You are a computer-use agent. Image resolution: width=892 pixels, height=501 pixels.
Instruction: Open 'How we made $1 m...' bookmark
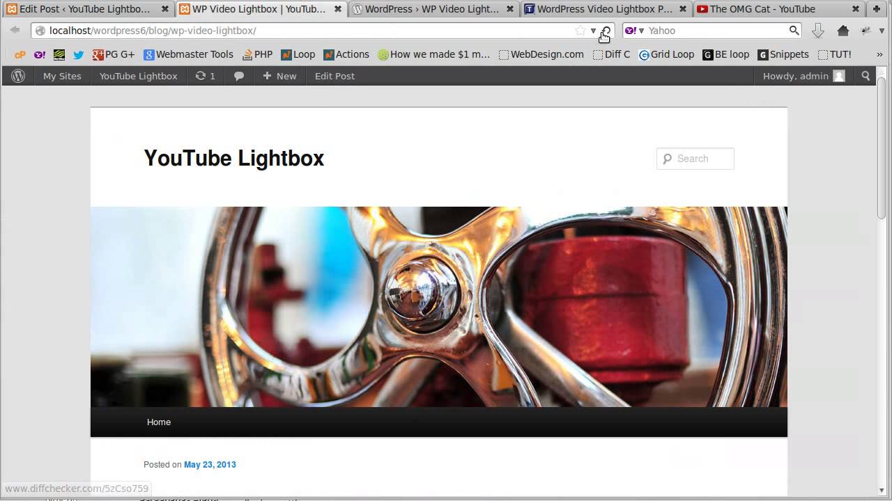point(434,54)
